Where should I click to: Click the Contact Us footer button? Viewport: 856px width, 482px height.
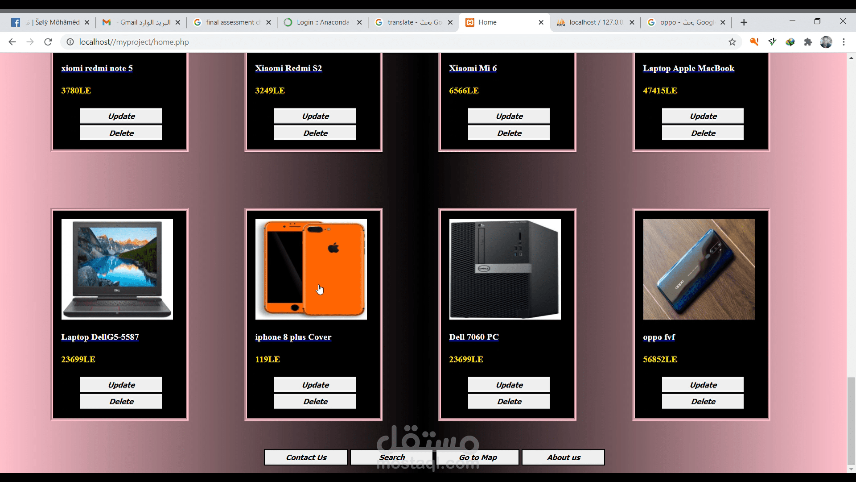(306, 457)
